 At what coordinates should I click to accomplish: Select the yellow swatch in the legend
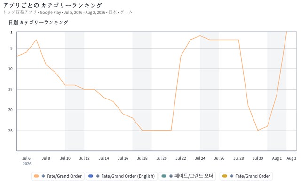coord(225,176)
